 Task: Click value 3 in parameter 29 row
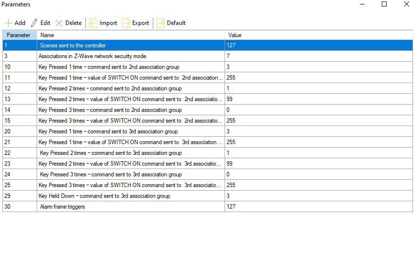pos(228,196)
